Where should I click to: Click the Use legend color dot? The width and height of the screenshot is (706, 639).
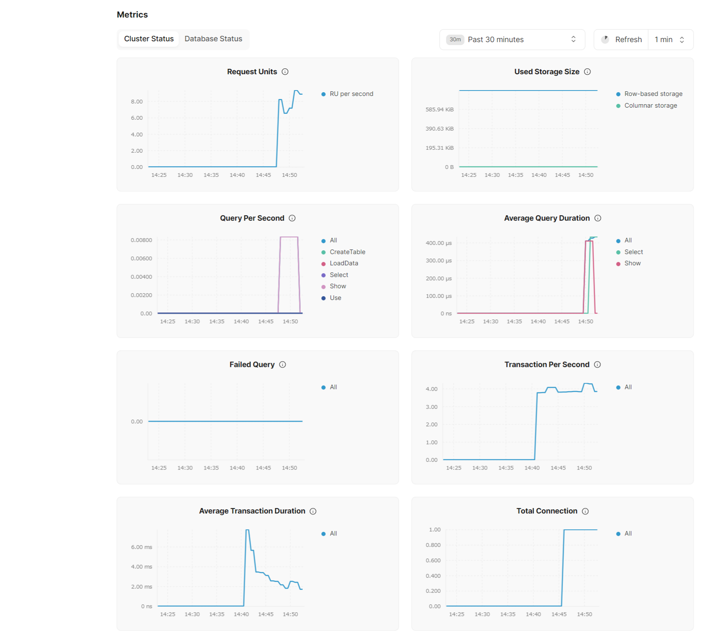(x=323, y=298)
